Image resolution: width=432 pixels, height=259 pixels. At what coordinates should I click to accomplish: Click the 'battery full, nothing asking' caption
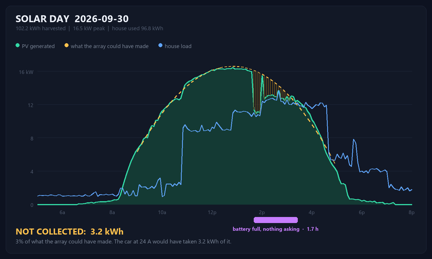[x=266, y=229]
